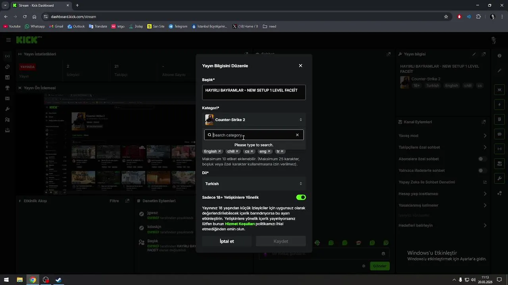The height and width of the screenshot is (285, 508).
Task: Remove the eng tag
Action: pos(269,151)
